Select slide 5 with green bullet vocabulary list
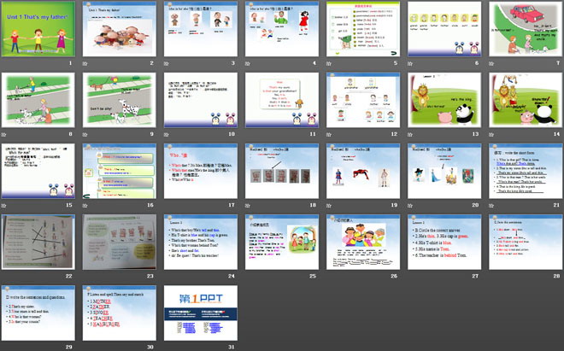The image size is (564, 351). point(361,29)
